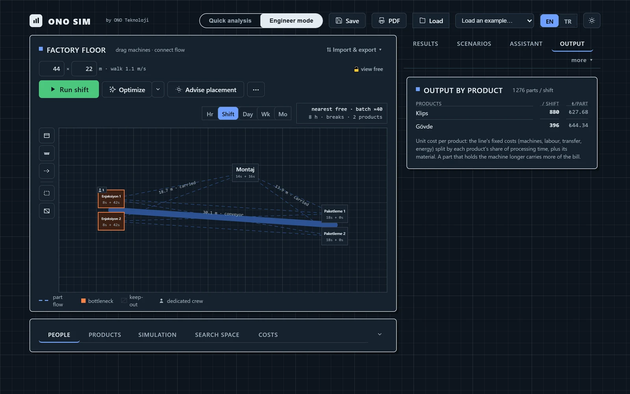630x394 pixels.
Task: Click the dedicated crew badge on Enjeksiyon 1
Action: [102, 190]
